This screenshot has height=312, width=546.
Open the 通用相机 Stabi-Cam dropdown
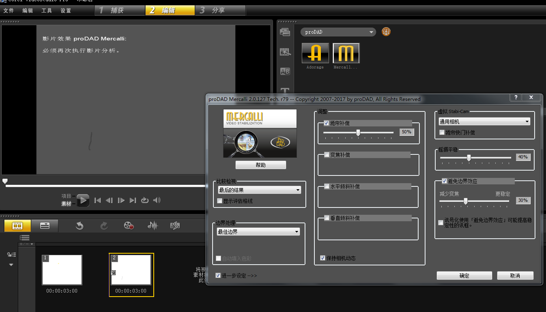coord(484,122)
